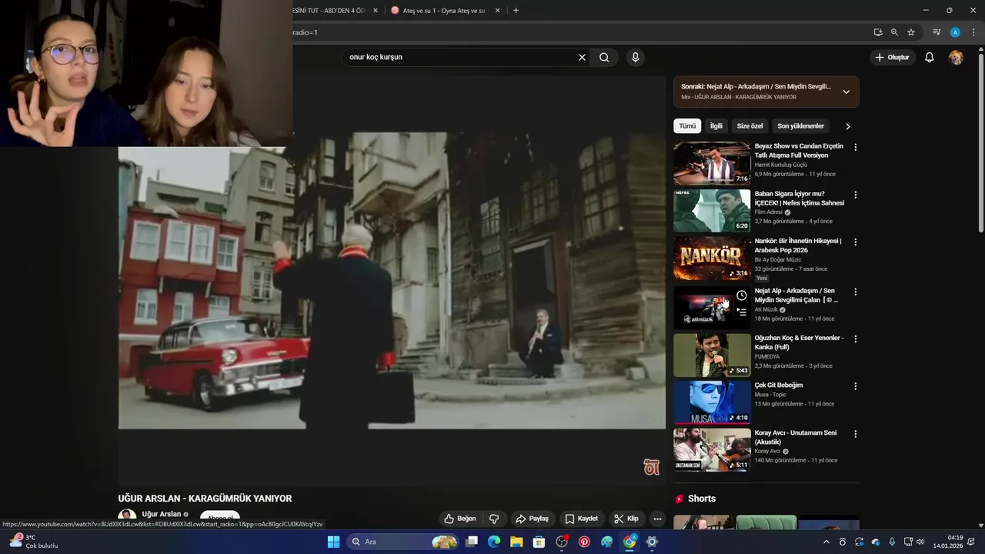Open a new browser tab
The height and width of the screenshot is (554, 985).
click(x=516, y=10)
